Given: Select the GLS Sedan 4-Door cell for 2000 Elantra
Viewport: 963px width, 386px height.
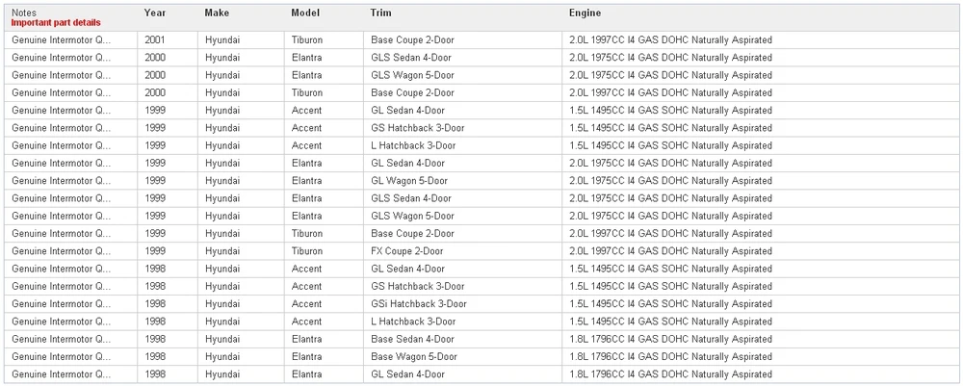Looking at the screenshot, I should tap(462, 58).
